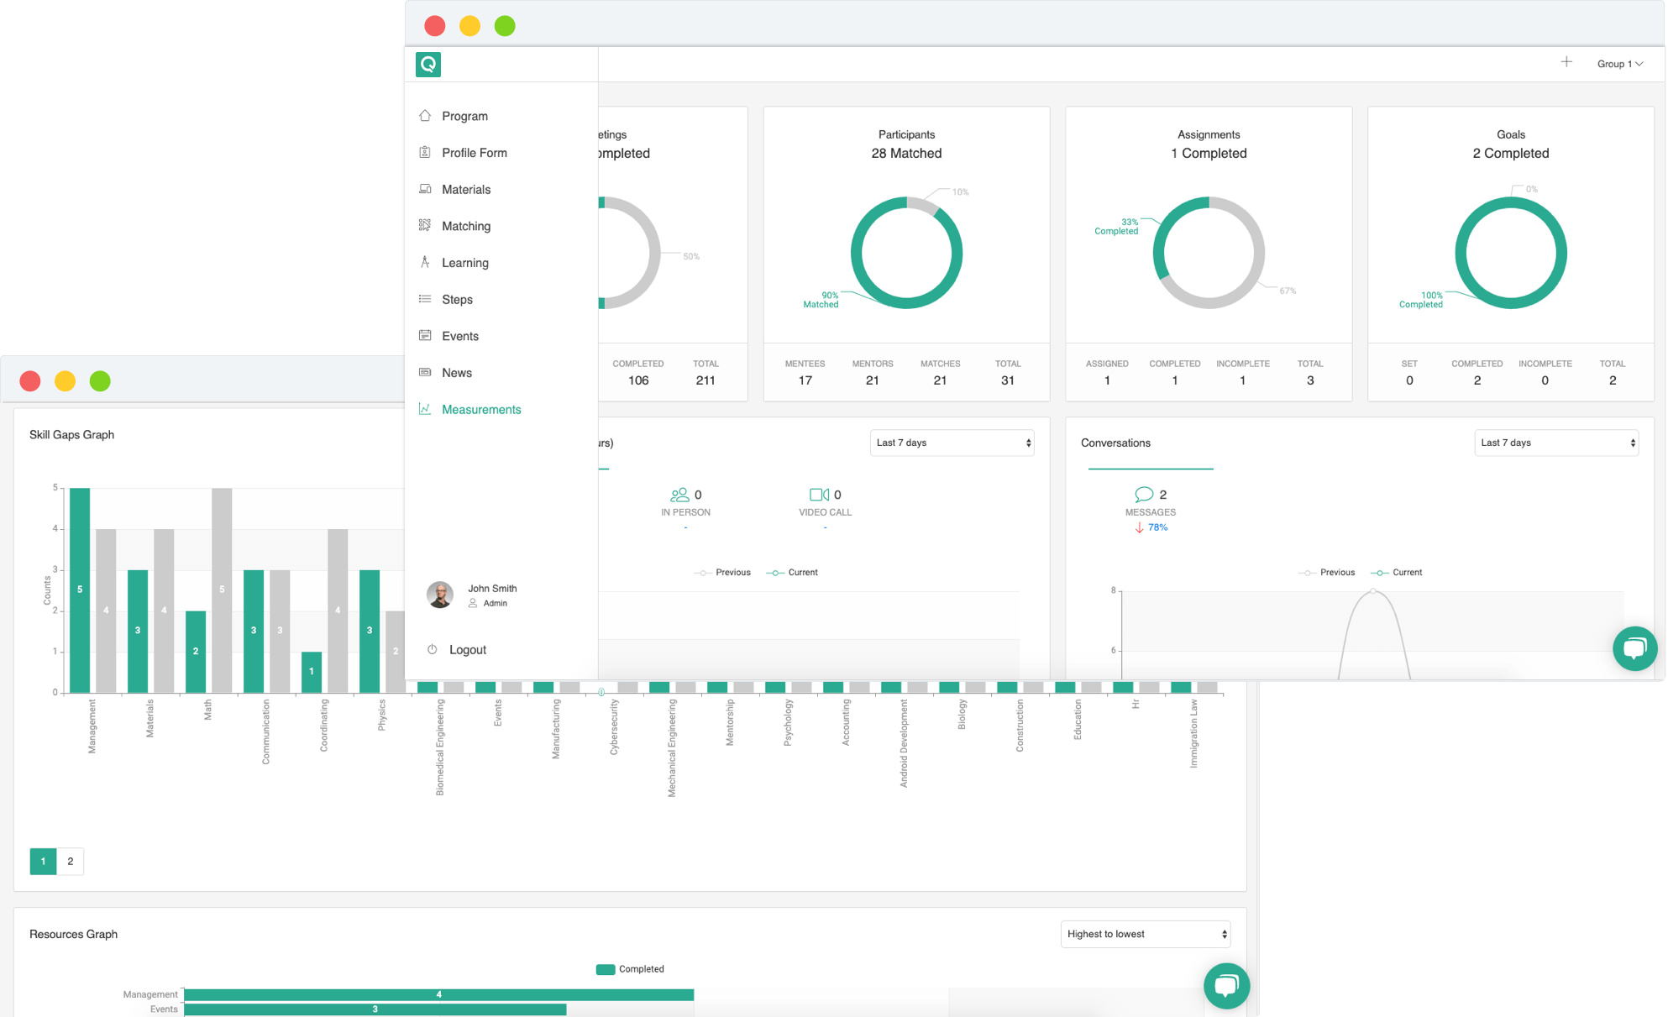Image resolution: width=1668 pixels, height=1017 pixels.
Task: Open meetings Last 7 days dropdown
Action: tap(952, 443)
